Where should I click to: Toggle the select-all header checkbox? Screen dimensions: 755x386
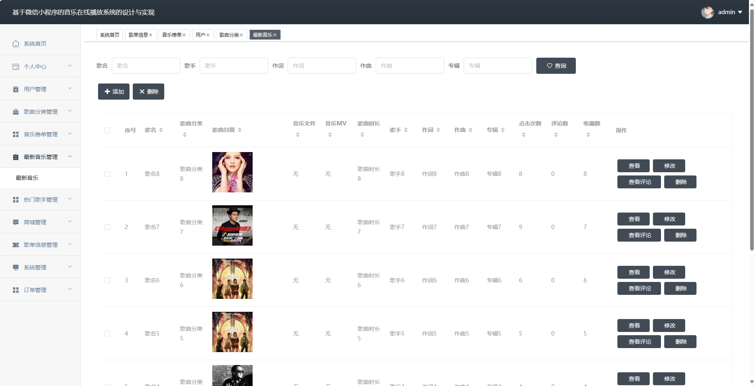pos(107,130)
